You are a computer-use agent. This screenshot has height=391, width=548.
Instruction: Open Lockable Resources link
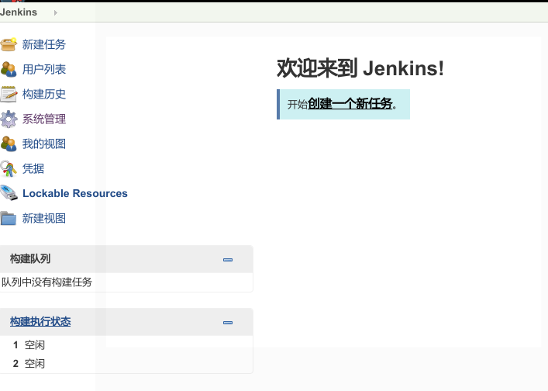75,193
